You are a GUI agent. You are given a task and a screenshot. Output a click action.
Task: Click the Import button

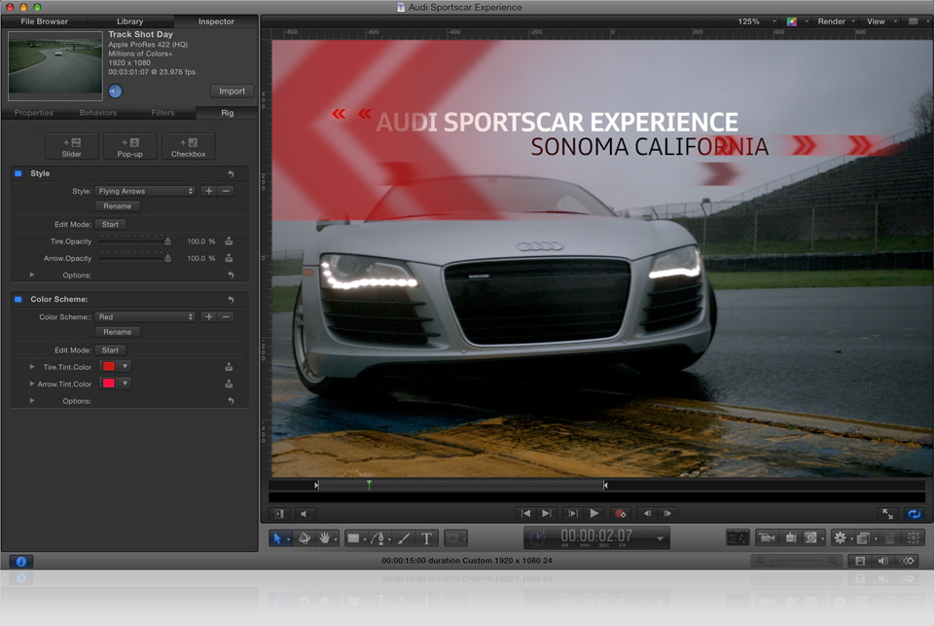[233, 91]
